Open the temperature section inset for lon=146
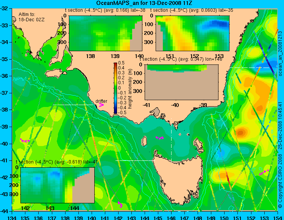284x220 pixels. coord(181,82)
